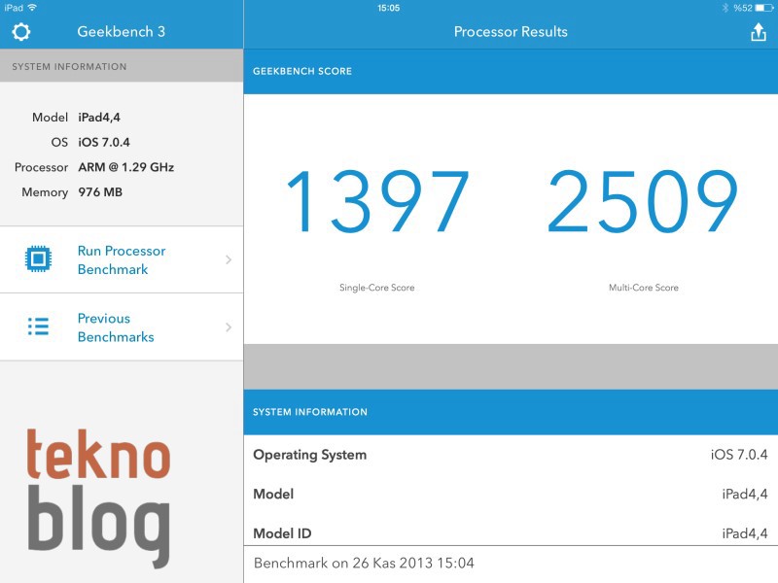Tap the battery icon in status bar
Viewport: 778px width, 583px height.
(764, 8)
